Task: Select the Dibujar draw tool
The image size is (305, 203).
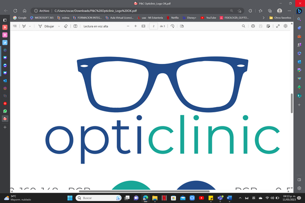Action: (x=46, y=26)
